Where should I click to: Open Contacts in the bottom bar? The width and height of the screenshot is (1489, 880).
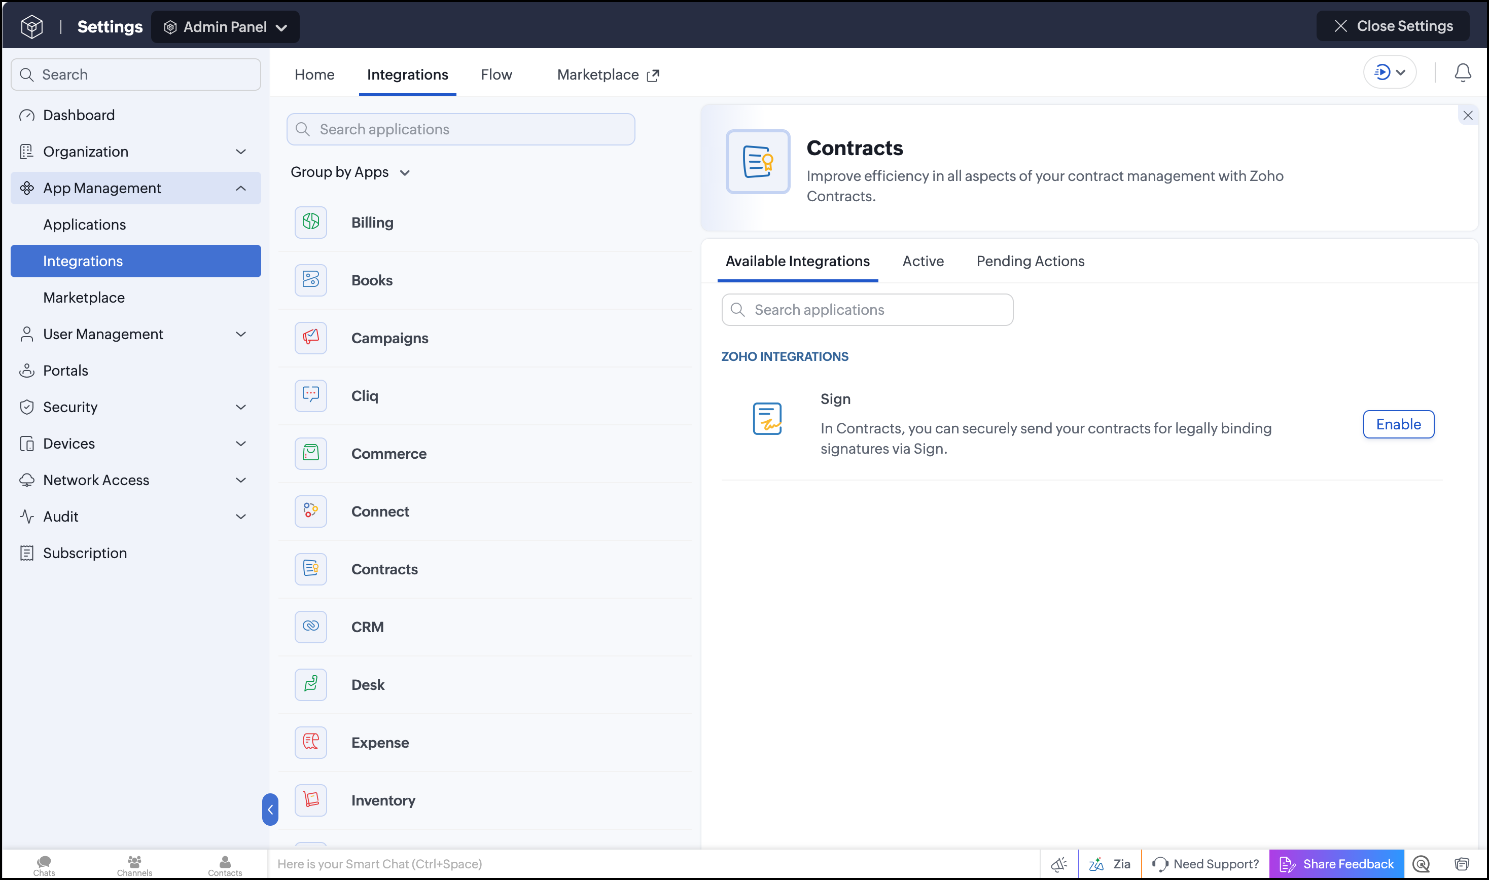pyautogui.click(x=225, y=865)
